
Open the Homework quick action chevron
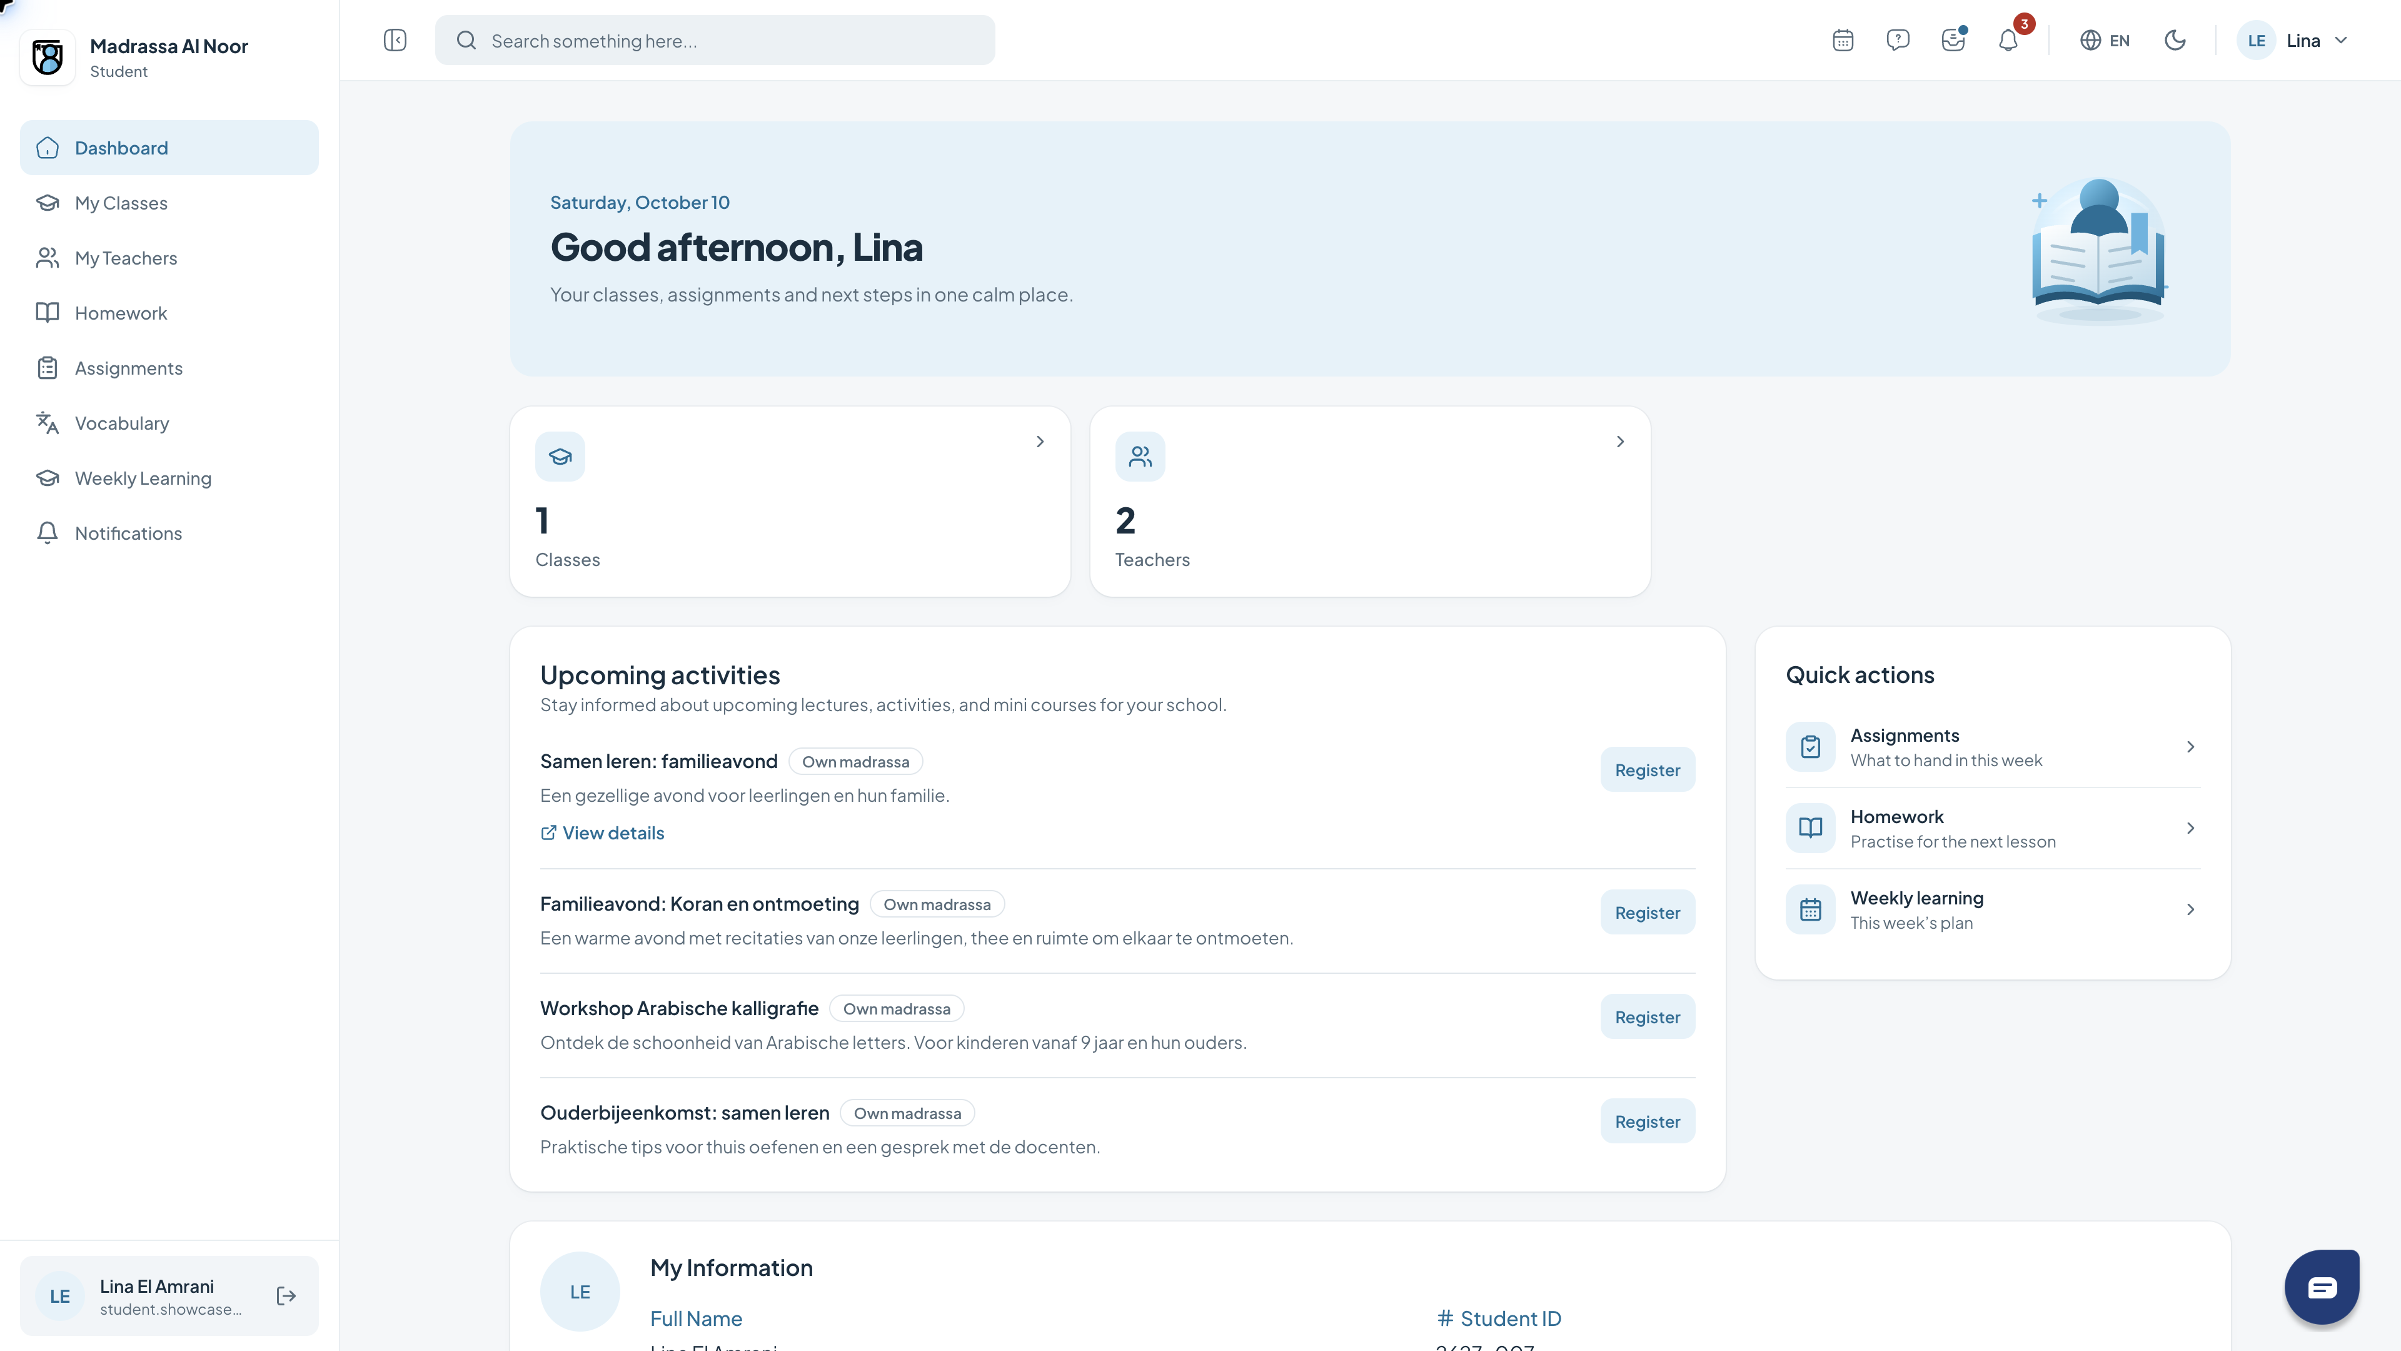(x=2190, y=828)
